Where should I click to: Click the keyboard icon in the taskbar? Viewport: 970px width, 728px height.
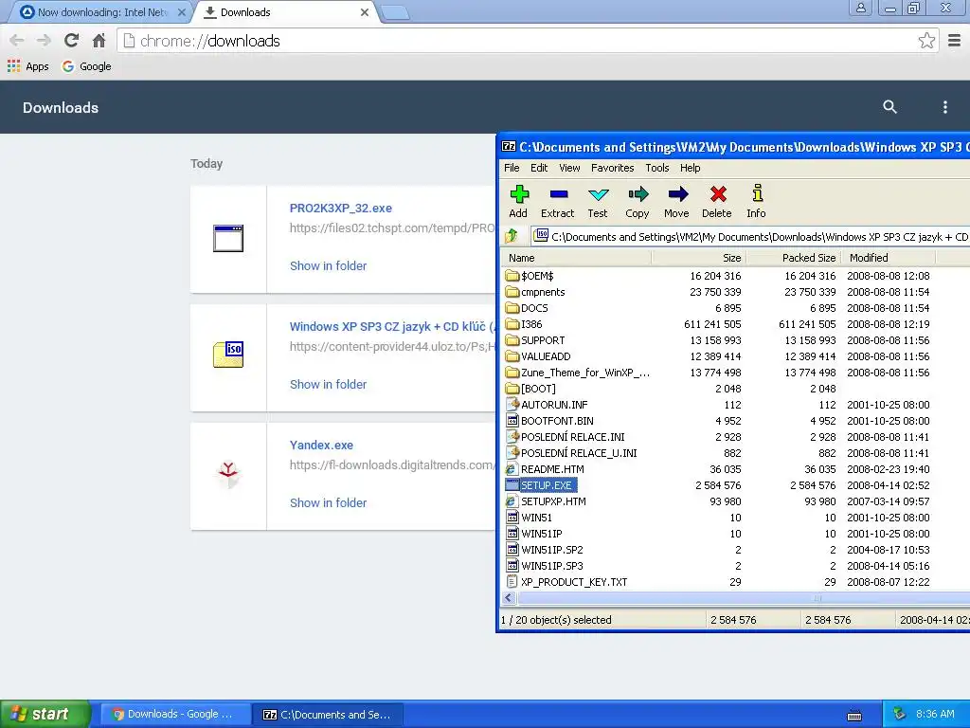pos(854,716)
